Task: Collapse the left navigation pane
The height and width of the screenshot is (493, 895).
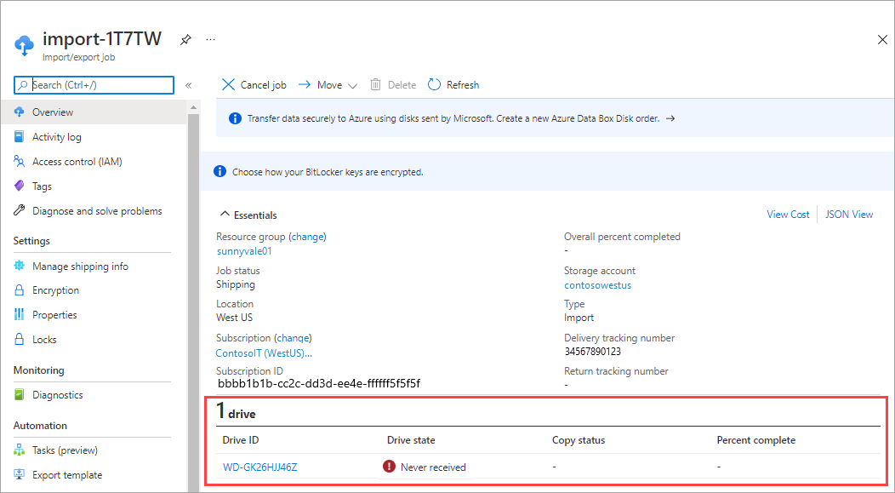Action: (188, 85)
